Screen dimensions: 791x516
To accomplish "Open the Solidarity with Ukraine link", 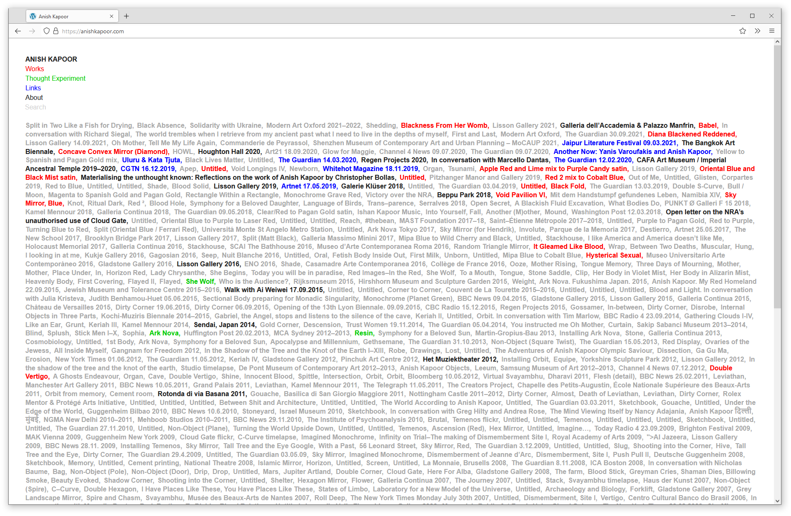I will coord(226,125).
